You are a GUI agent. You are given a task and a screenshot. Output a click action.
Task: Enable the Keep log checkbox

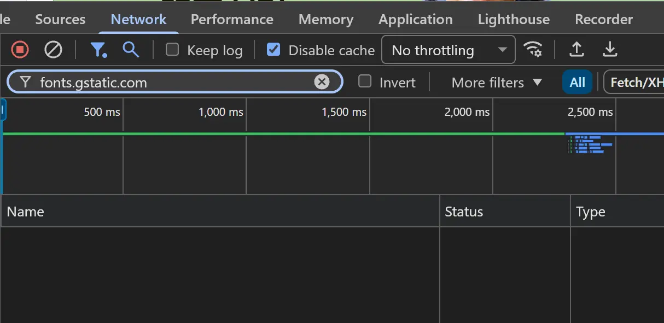tap(172, 50)
